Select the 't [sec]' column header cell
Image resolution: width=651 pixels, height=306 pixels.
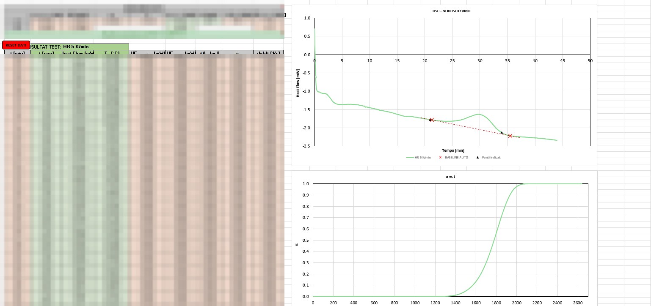(x=46, y=53)
